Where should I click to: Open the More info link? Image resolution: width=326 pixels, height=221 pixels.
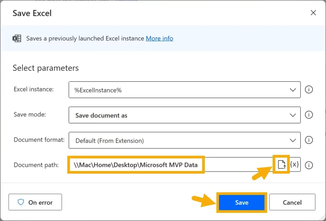point(159,39)
